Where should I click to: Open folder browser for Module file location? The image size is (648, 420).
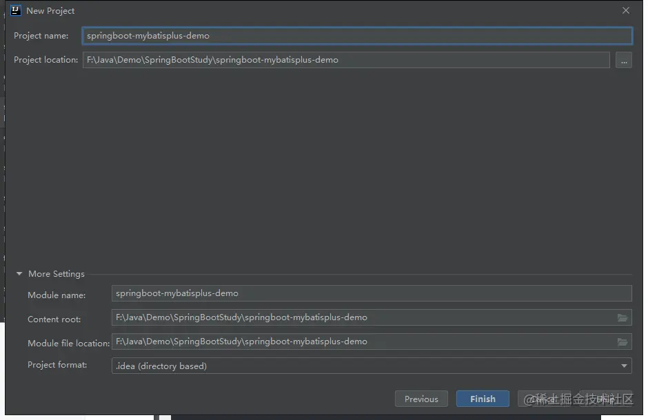tap(622, 342)
